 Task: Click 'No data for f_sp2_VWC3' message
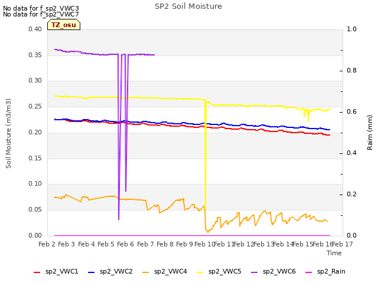(x=41, y=8)
